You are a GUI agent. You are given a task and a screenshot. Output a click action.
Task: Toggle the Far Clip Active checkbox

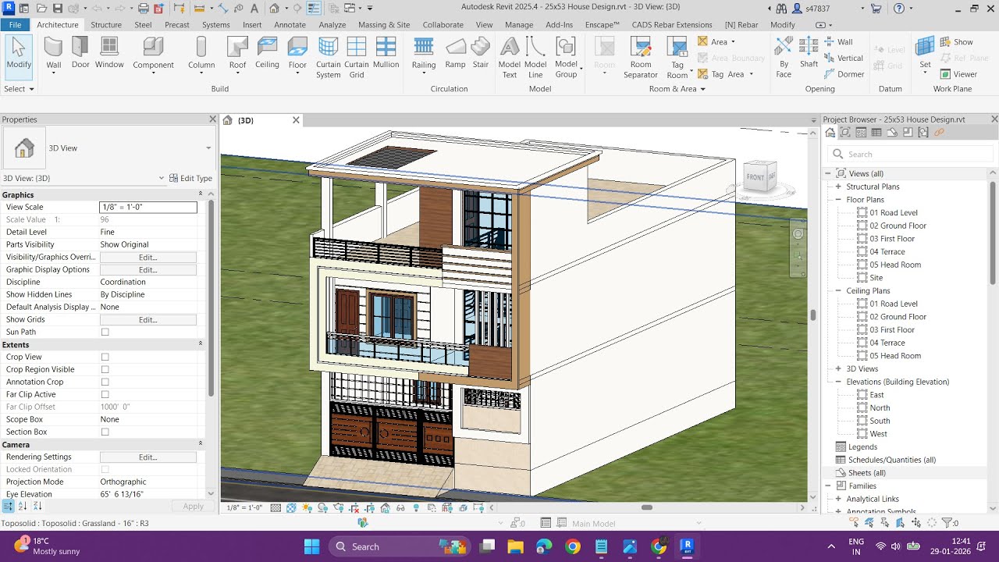point(105,394)
